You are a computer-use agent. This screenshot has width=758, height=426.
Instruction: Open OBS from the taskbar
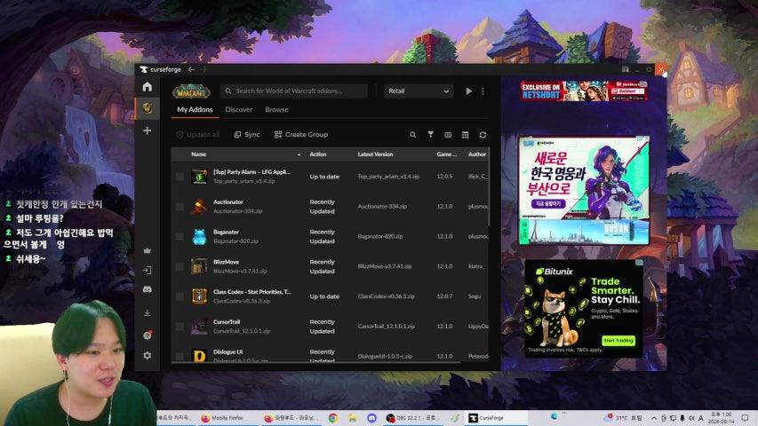(412, 418)
